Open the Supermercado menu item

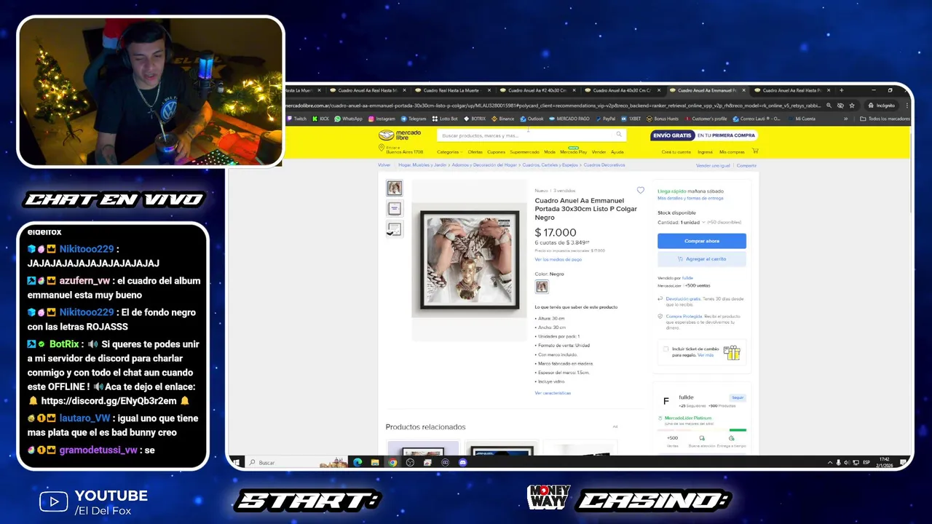(524, 152)
